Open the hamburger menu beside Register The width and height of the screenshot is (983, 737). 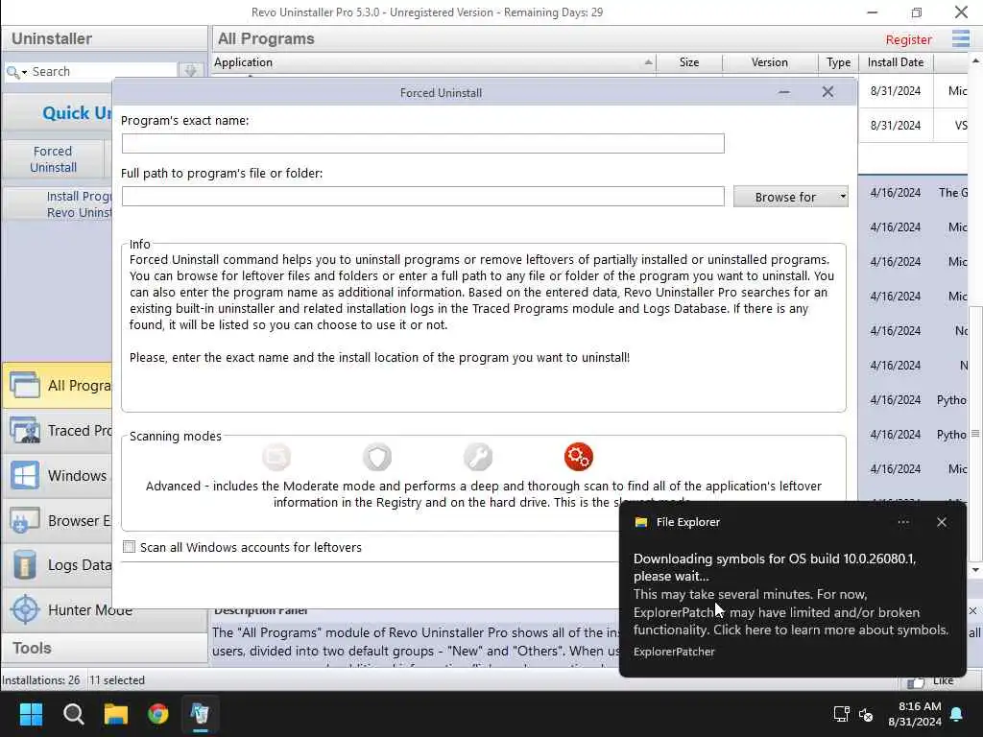(x=960, y=38)
